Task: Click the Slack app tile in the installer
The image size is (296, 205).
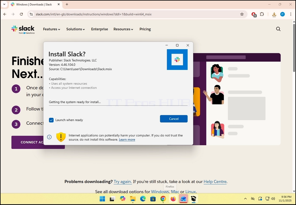Action: [177, 60]
